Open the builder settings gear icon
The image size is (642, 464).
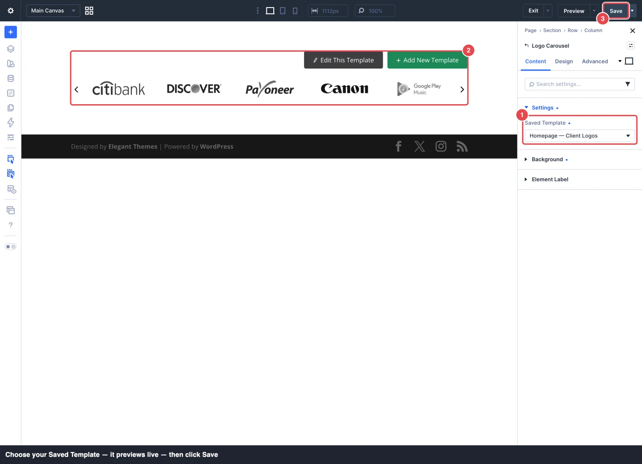point(11,11)
